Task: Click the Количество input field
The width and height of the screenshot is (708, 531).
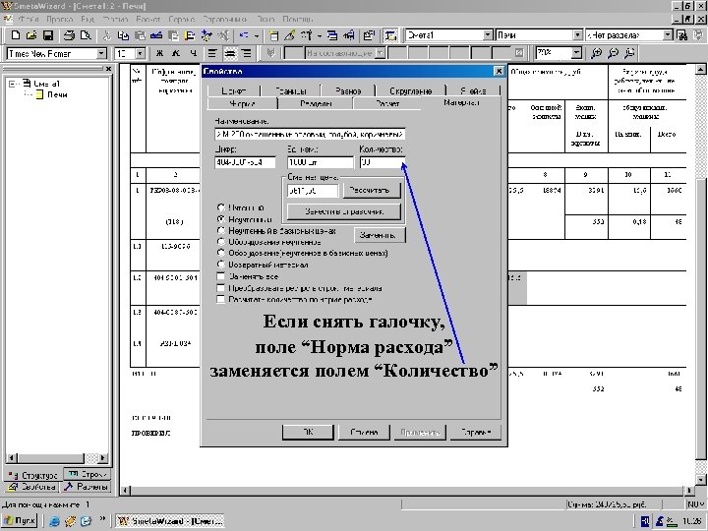Action: point(382,162)
